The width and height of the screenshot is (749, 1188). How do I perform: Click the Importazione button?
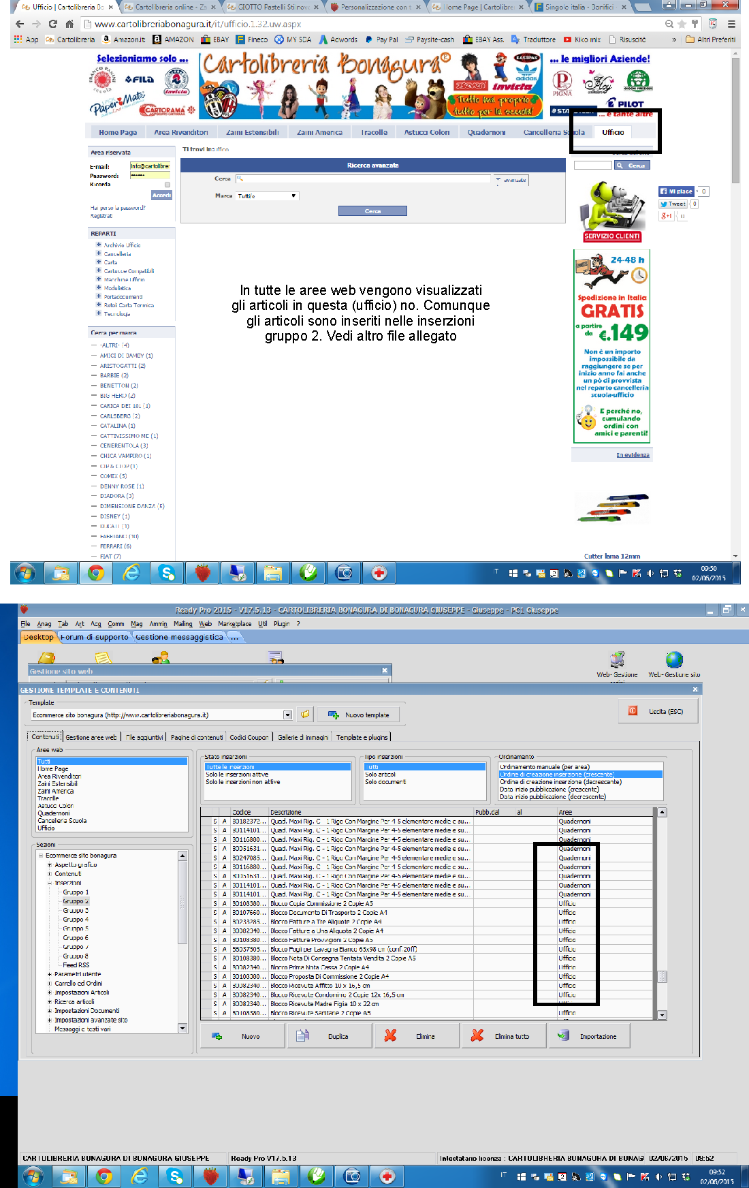pyautogui.click(x=590, y=1036)
